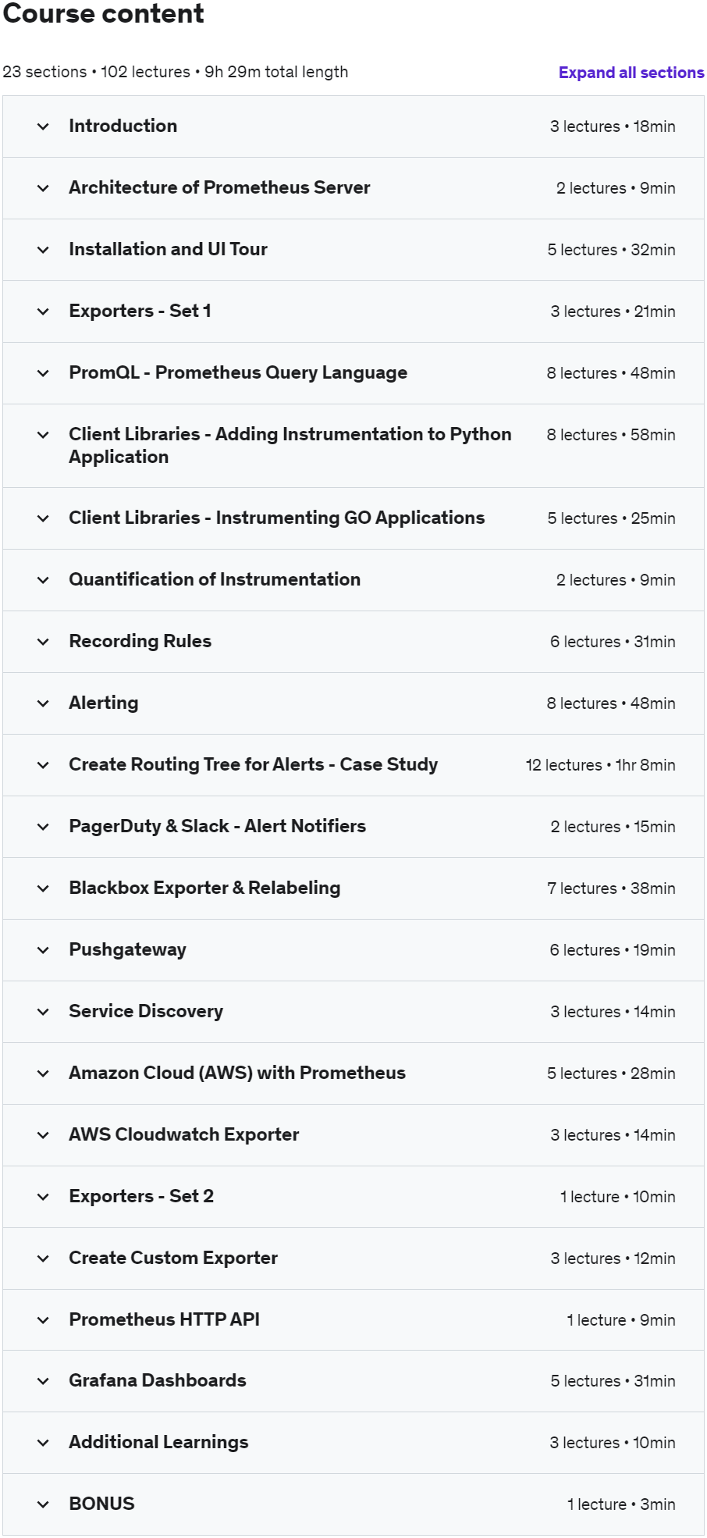Toggle the Pushgateway section chevron

click(x=43, y=950)
